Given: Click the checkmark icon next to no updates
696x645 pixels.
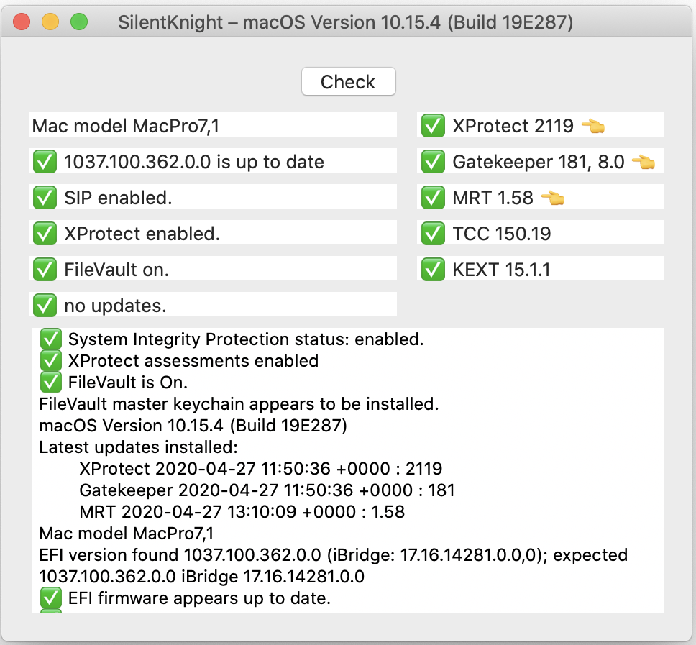Looking at the screenshot, I should (45, 305).
